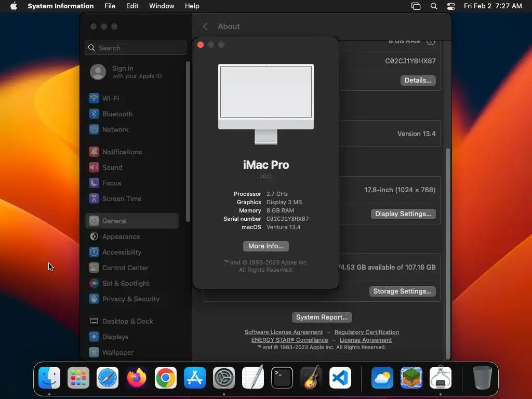Open the Weather app in Dock
532x399 pixels.
382,378
